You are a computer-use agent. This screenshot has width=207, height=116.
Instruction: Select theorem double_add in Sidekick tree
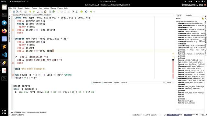click(x=191, y=66)
